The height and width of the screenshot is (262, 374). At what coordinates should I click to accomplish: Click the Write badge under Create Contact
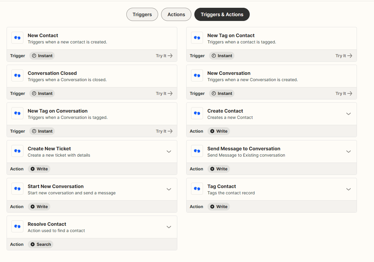[x=219, y=131]
